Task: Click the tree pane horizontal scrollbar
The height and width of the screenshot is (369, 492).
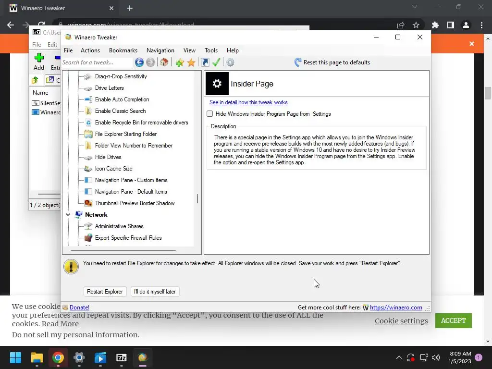Action: coord(123,250)
